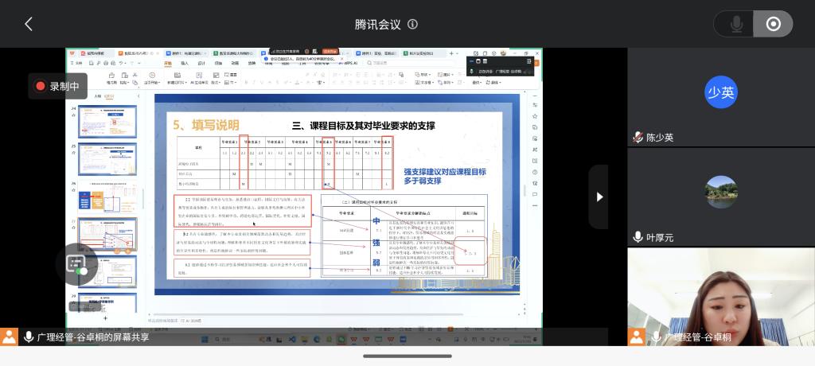Select 叶厚元 participant landscape avatar
Viewport: 815px width, 366px height.
coord(721,192)
